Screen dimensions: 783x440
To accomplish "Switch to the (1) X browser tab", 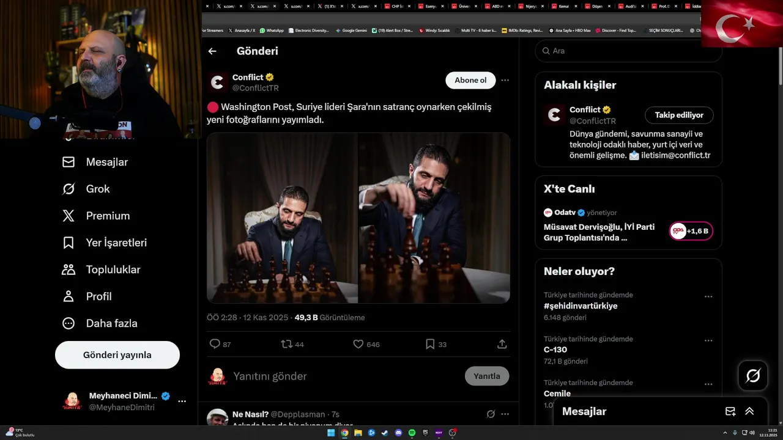I will point(331,6).
